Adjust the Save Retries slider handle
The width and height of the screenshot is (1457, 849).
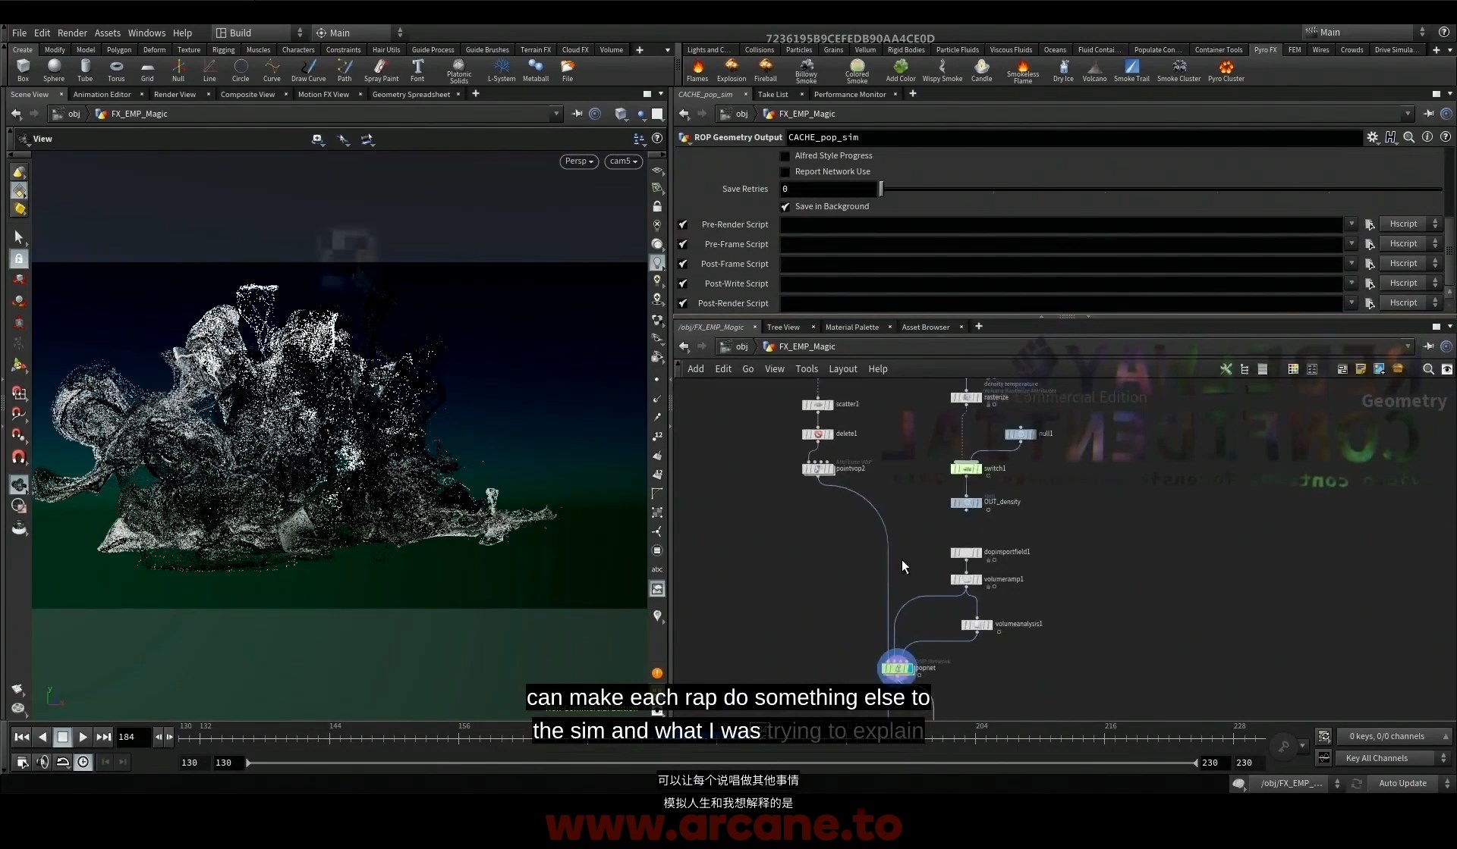(881, 189)
